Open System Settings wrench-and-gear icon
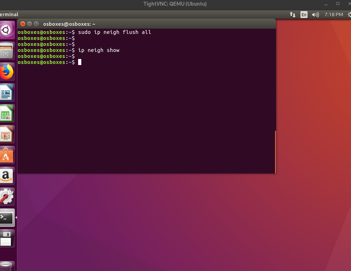The width and height of the screenshot is (351, 271). point(7,196)
